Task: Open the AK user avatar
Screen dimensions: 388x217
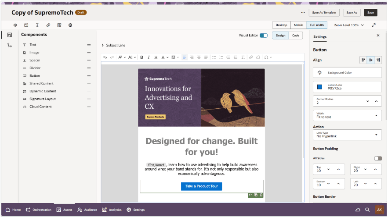Action: click(379, 210)
